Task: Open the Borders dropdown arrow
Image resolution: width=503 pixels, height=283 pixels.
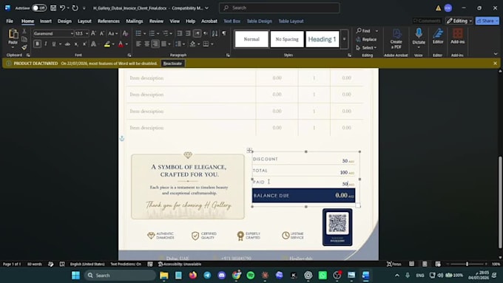Action: (x=212, y=44)
